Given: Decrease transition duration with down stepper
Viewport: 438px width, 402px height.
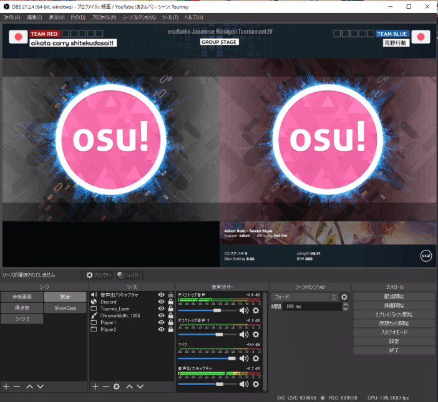Looking at the screenshot, I should [346, 309].
